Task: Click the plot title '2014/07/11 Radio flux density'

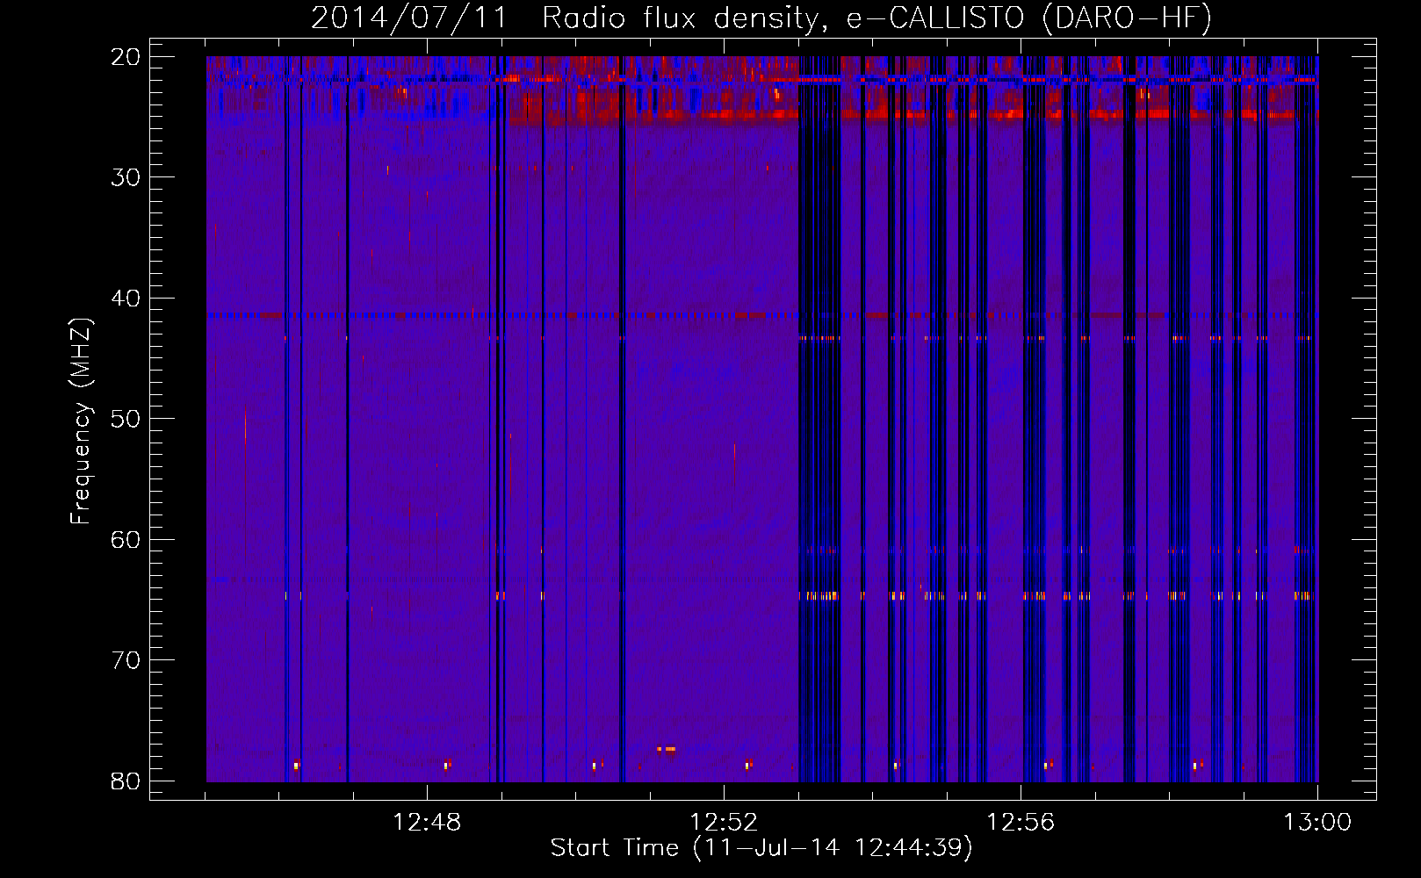Action: pos(761,18)
